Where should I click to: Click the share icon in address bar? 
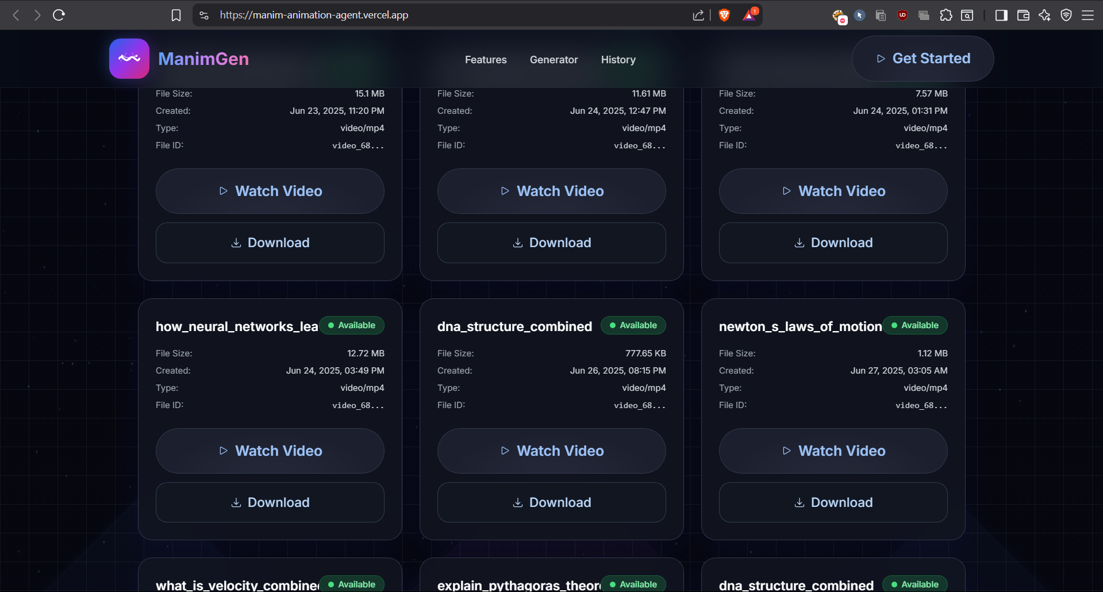[698, 15]
